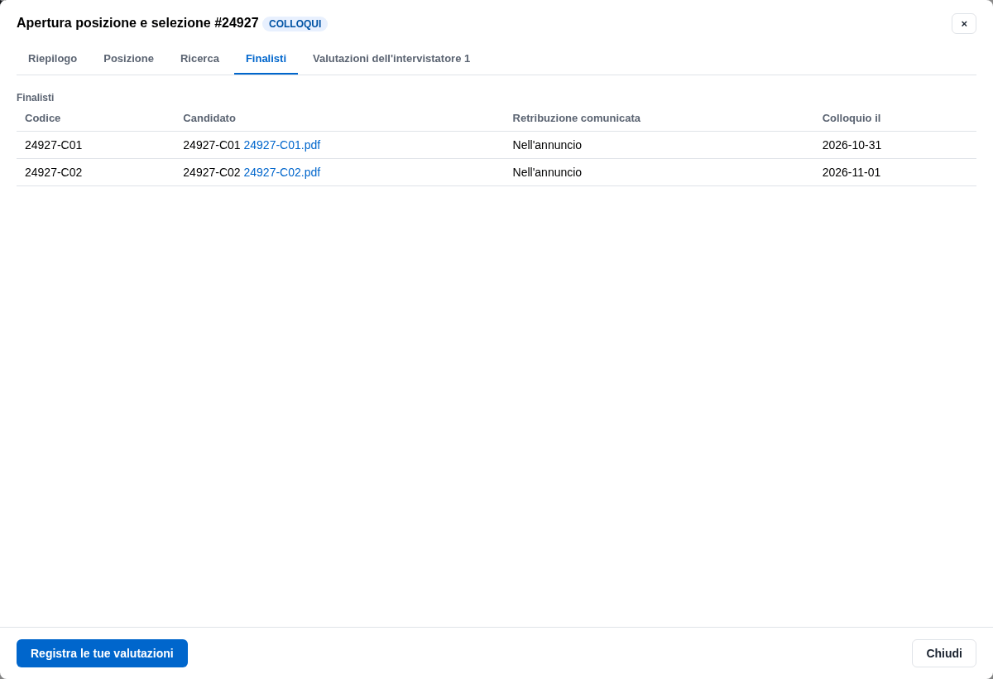Close the dialog with the × button
Viewport: 993px width, 679px height.
(964, 23)
